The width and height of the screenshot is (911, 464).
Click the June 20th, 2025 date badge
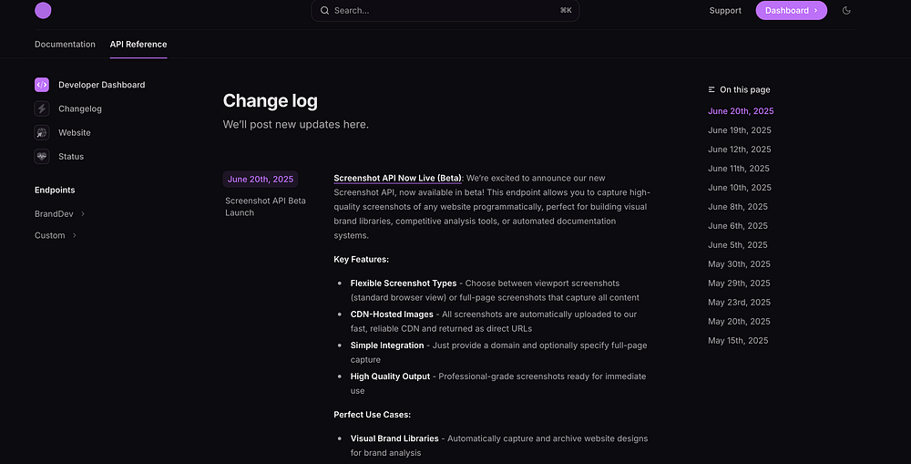[261, 180]
